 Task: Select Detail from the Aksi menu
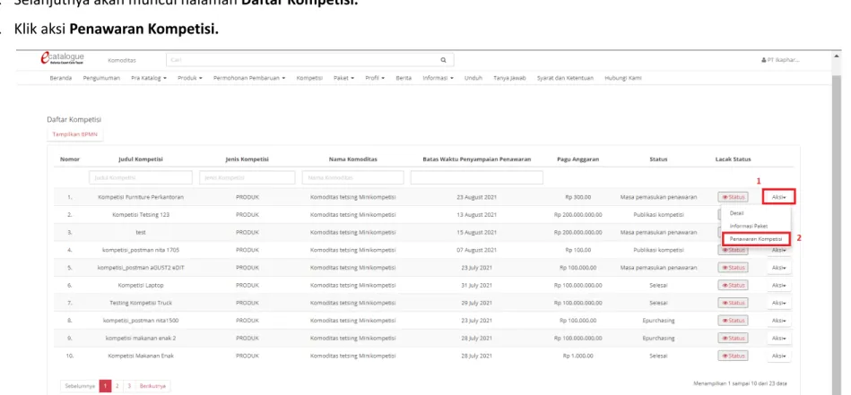coord(736,213)
